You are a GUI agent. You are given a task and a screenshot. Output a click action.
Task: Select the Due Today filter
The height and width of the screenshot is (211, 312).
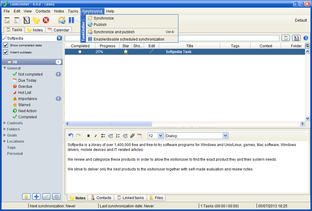(27, 80)
